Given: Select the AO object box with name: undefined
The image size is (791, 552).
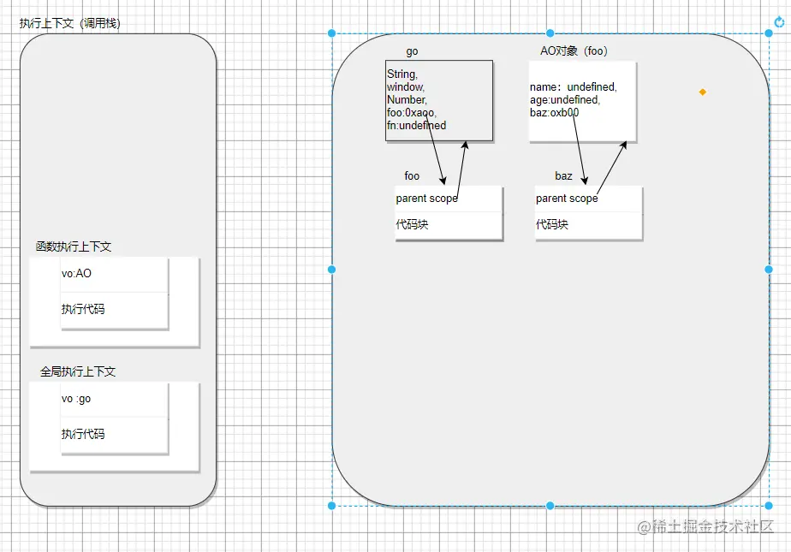Looking at the screenshot, I should point(582,101).
